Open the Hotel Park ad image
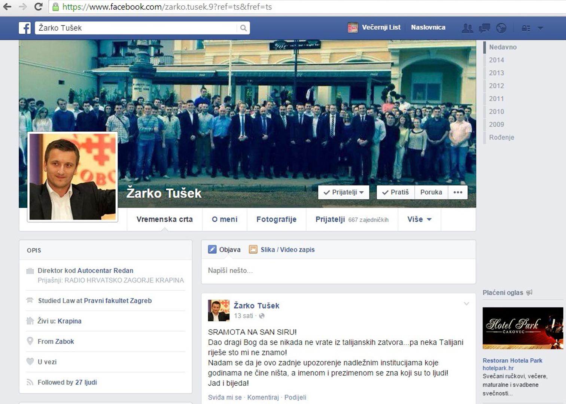The height and width of the screenshot is (404, 566). 523,328
